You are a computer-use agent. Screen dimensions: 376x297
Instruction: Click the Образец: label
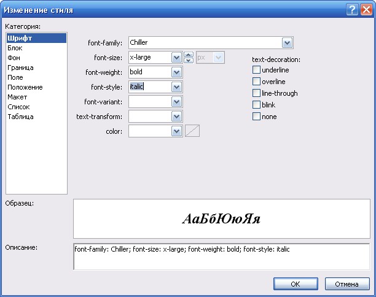tap(20, 203)
